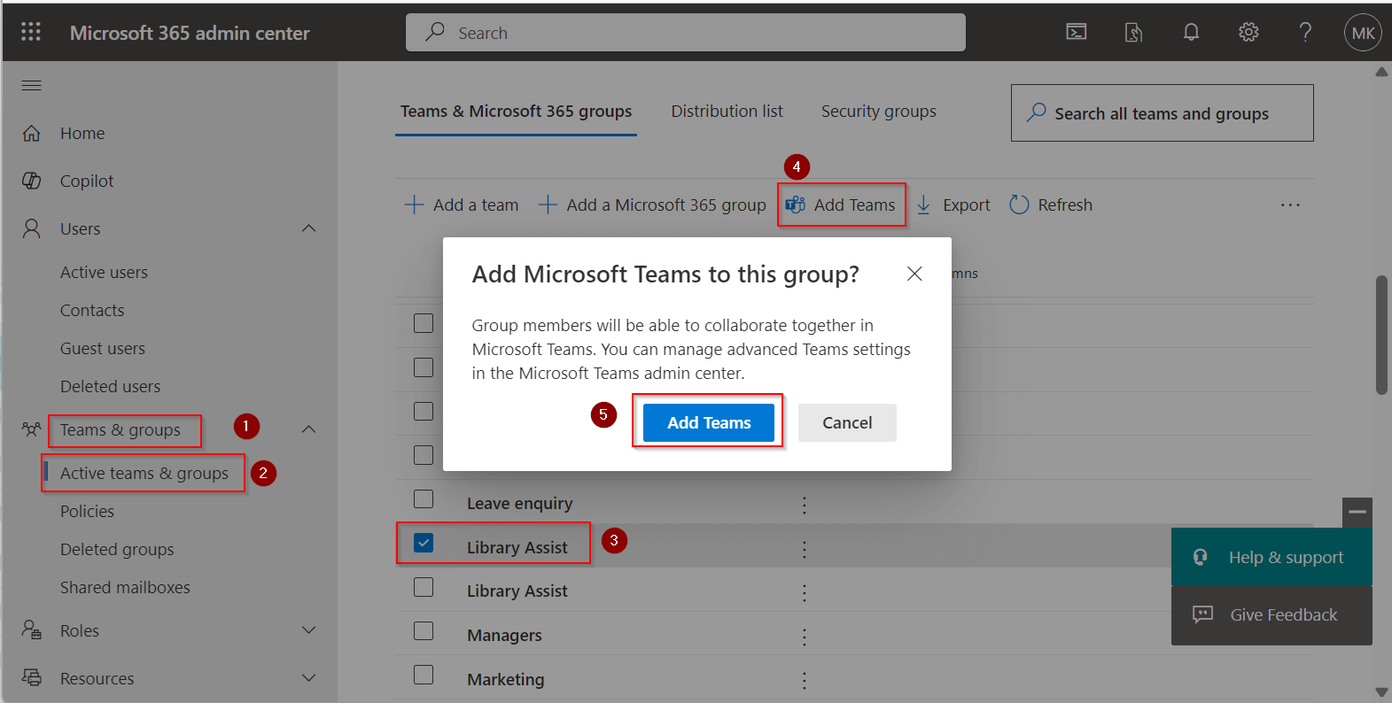Click Cancel in the dialog

pos(847,422)
